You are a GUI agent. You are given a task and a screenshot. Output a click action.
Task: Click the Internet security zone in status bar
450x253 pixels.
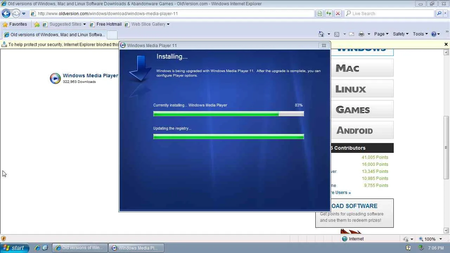[353, 239]
